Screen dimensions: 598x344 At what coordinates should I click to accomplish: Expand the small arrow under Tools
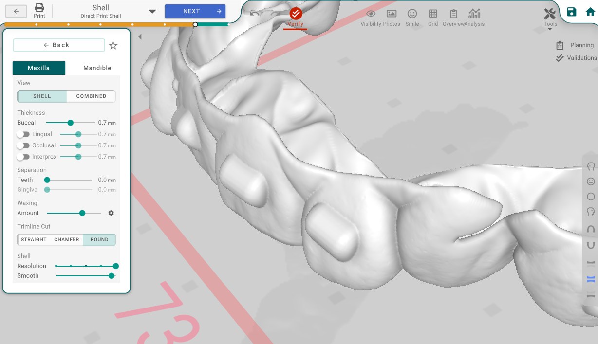click(550, 29)
